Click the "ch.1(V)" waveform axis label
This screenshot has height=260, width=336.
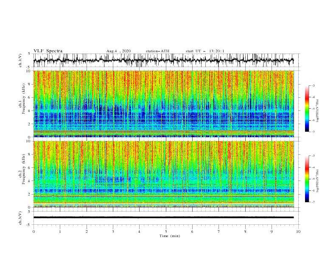click(x=20, y=60)
